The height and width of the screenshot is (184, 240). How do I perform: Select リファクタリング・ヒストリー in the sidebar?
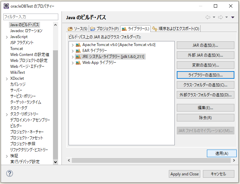pos(29,150)
